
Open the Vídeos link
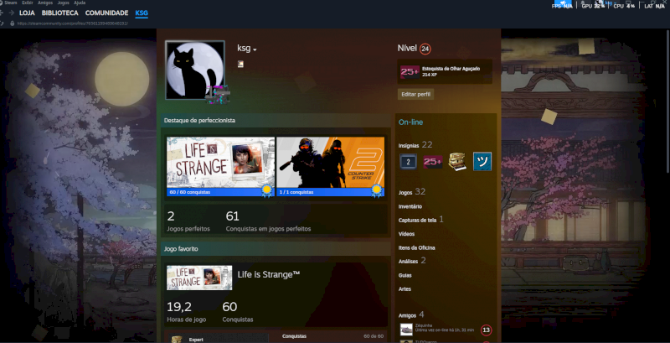(406, 234)
